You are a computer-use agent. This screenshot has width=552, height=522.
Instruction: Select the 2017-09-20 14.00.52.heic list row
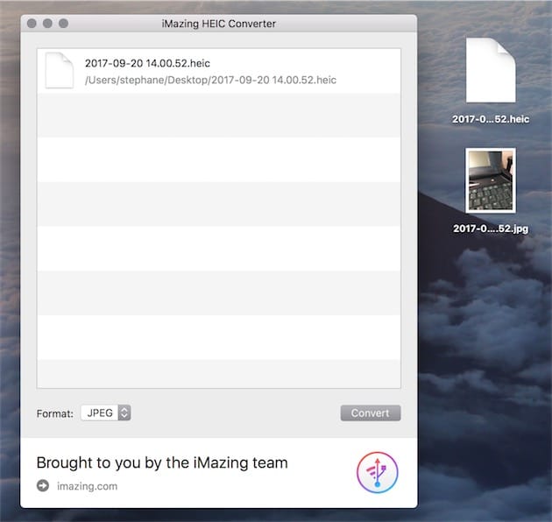tap(219, 71)
